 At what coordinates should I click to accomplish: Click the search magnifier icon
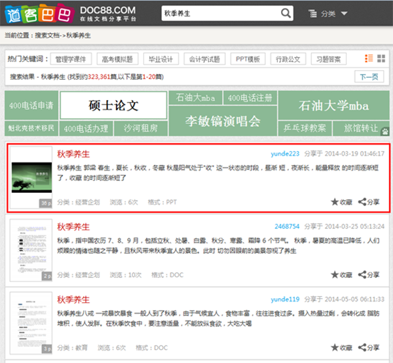coord(286,13)
